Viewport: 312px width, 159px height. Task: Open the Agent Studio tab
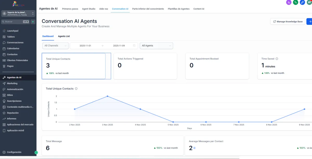pos(89,9)
